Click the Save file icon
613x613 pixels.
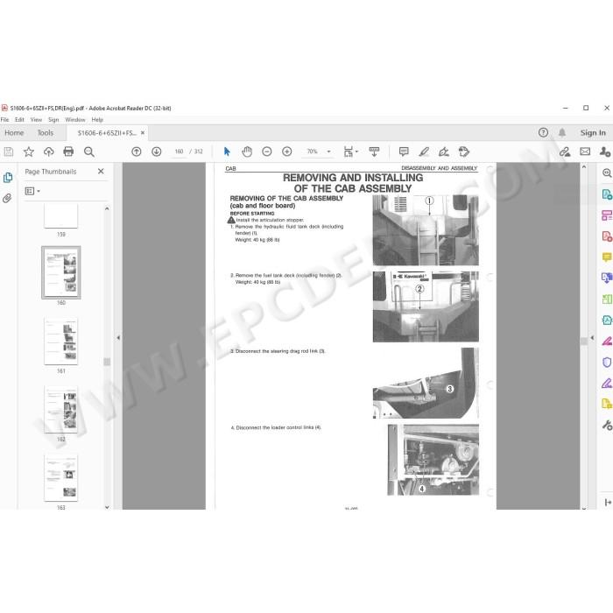pyautogui.click(x=8, y=151)
